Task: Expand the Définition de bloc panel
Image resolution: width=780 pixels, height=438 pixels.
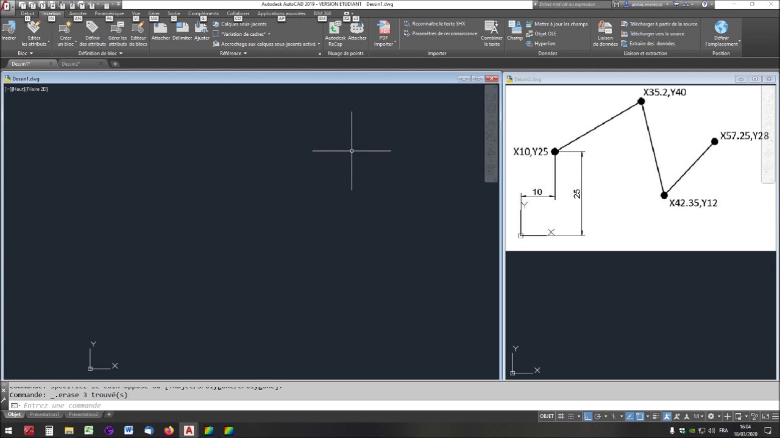Action: [x=101, y=53]
